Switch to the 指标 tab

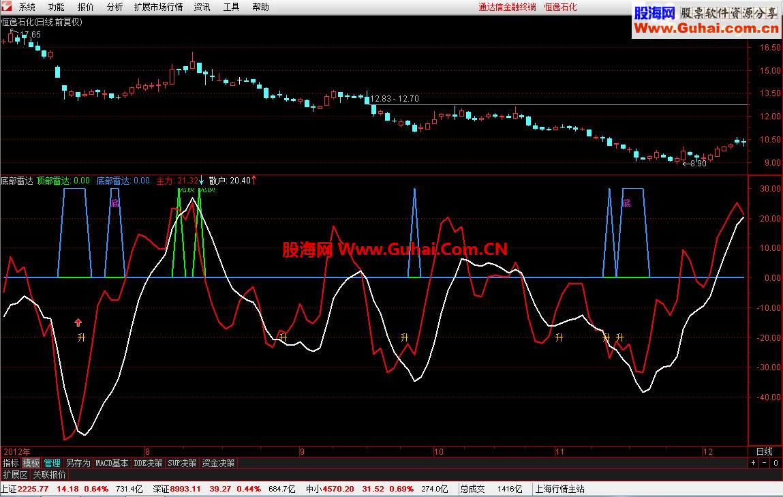point(10,463)
